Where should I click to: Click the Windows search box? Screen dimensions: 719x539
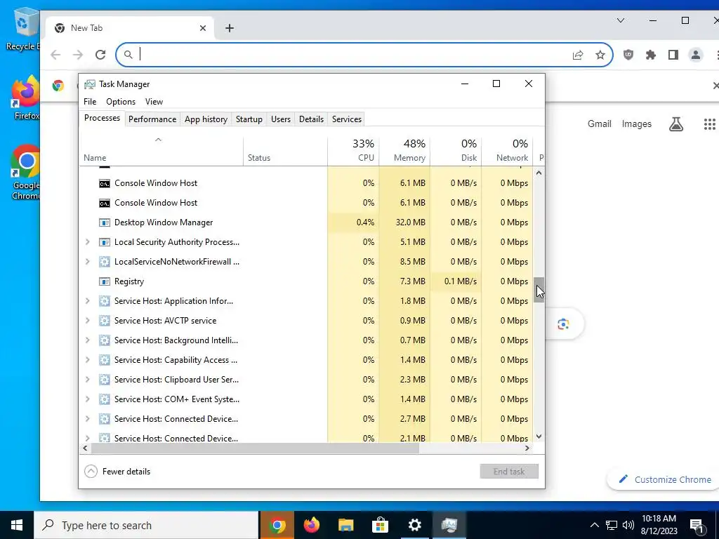[147, 525]
